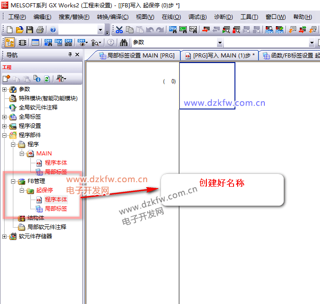The image size is (320, 304).
Task: Collapse the FB管理 tree node
Action: coord(13,181)
